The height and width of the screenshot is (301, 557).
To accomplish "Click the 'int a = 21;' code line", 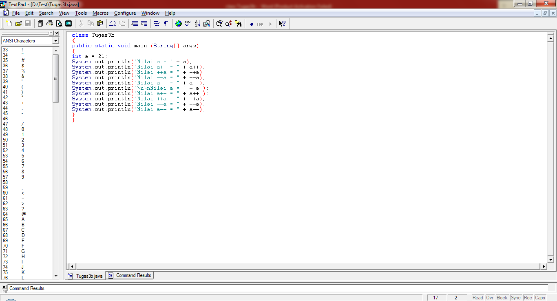I will tap(90, 56).
